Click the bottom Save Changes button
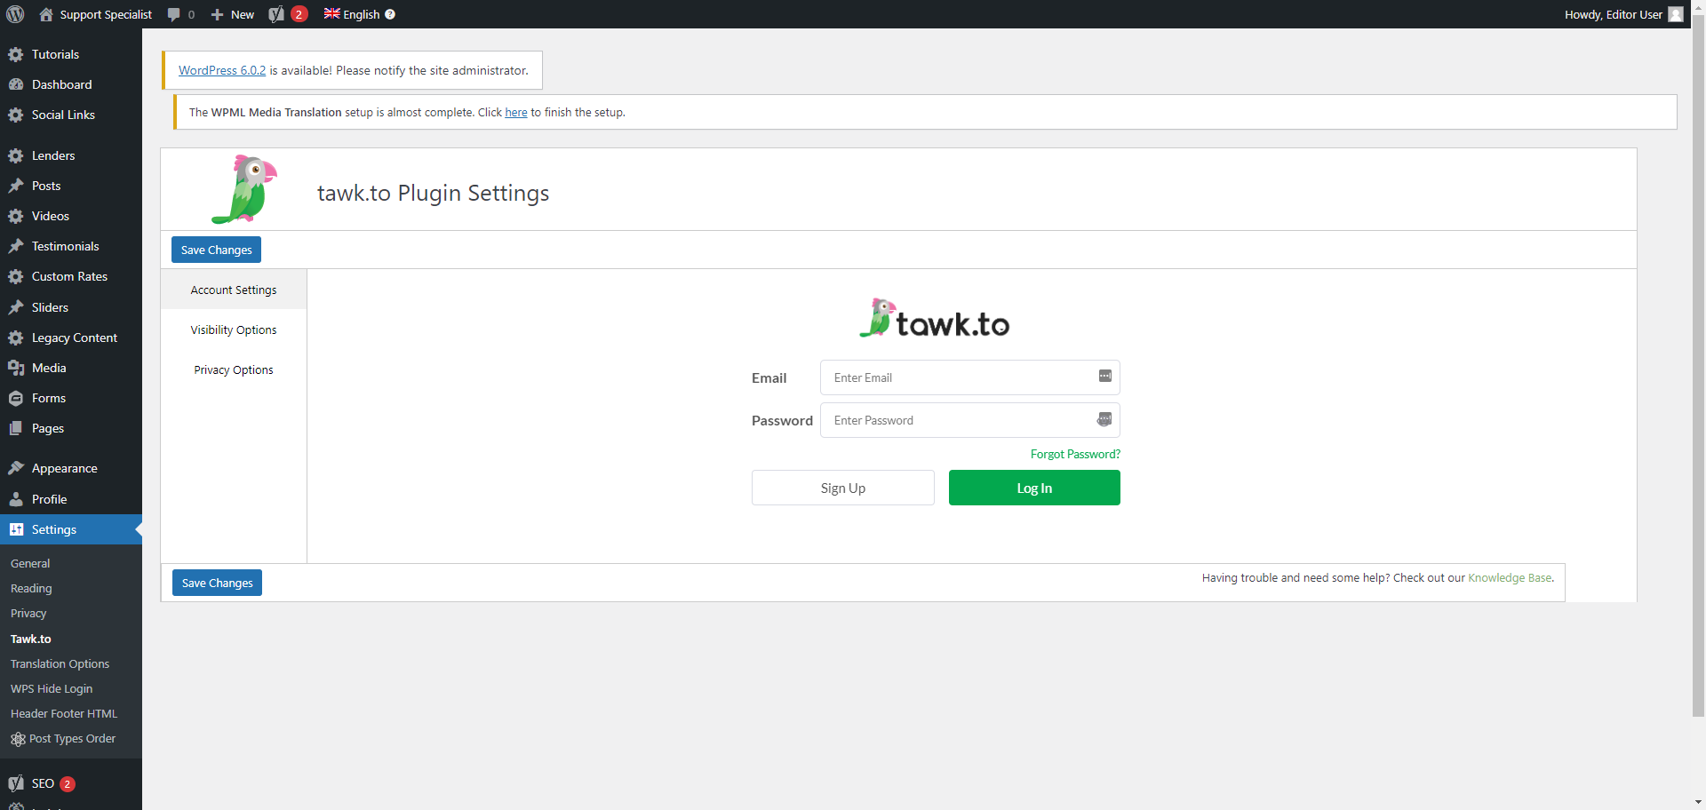Viewport: 1706px width, 810px height. click(217, 583)
